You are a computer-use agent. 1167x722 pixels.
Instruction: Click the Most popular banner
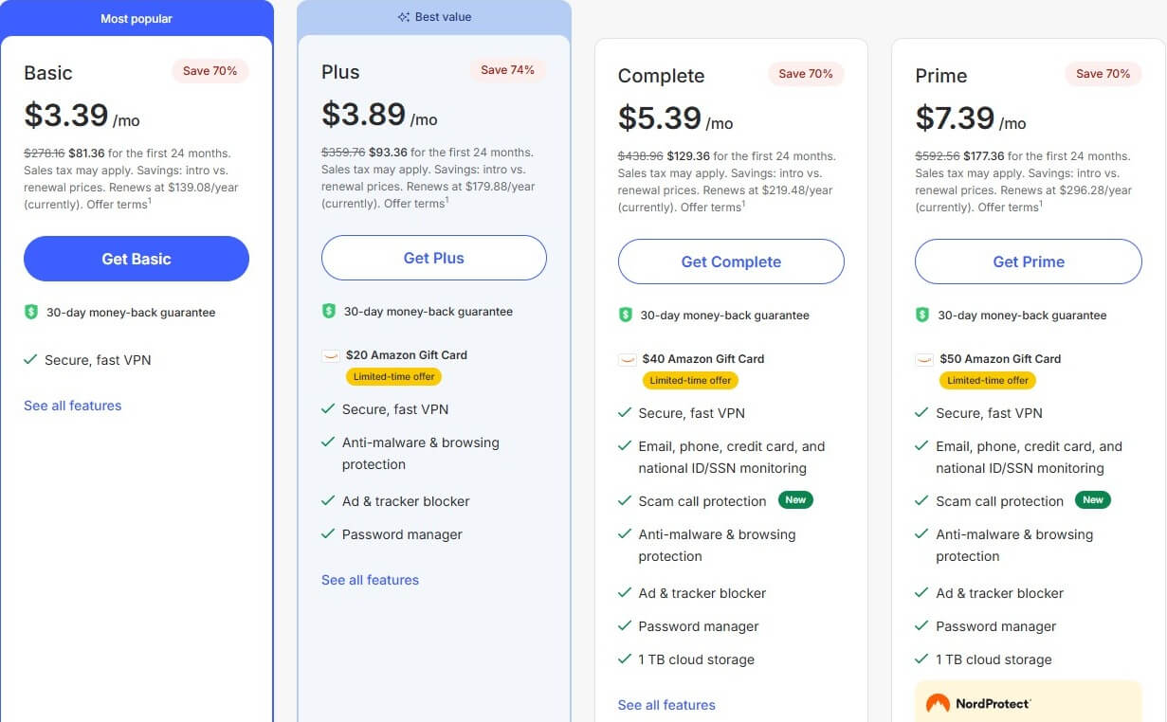[137, 16]
